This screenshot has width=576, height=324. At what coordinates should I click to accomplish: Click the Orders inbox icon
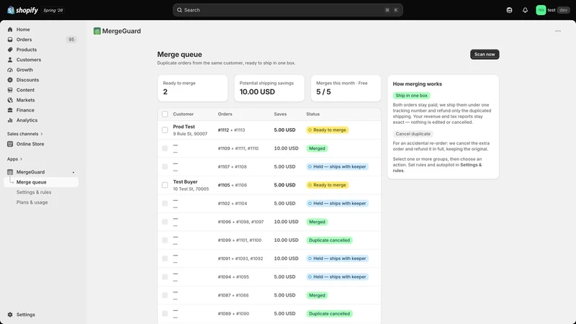(x=10, y=40)
